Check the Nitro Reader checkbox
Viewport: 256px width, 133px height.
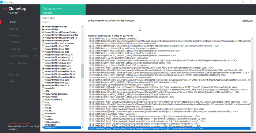(x=43, y=125)
